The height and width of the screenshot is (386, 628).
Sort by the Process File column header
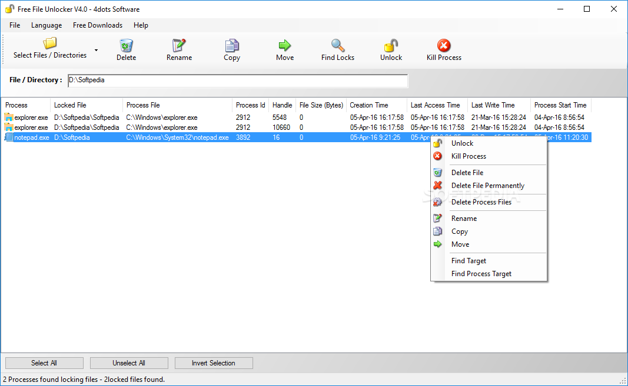pyautogui.click(x=177, y=105)
